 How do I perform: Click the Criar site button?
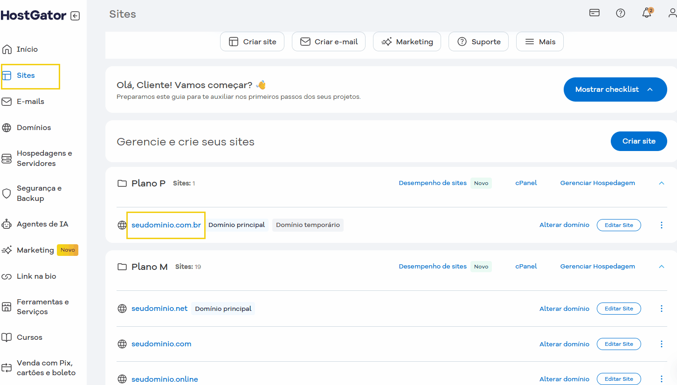(639, 141)
